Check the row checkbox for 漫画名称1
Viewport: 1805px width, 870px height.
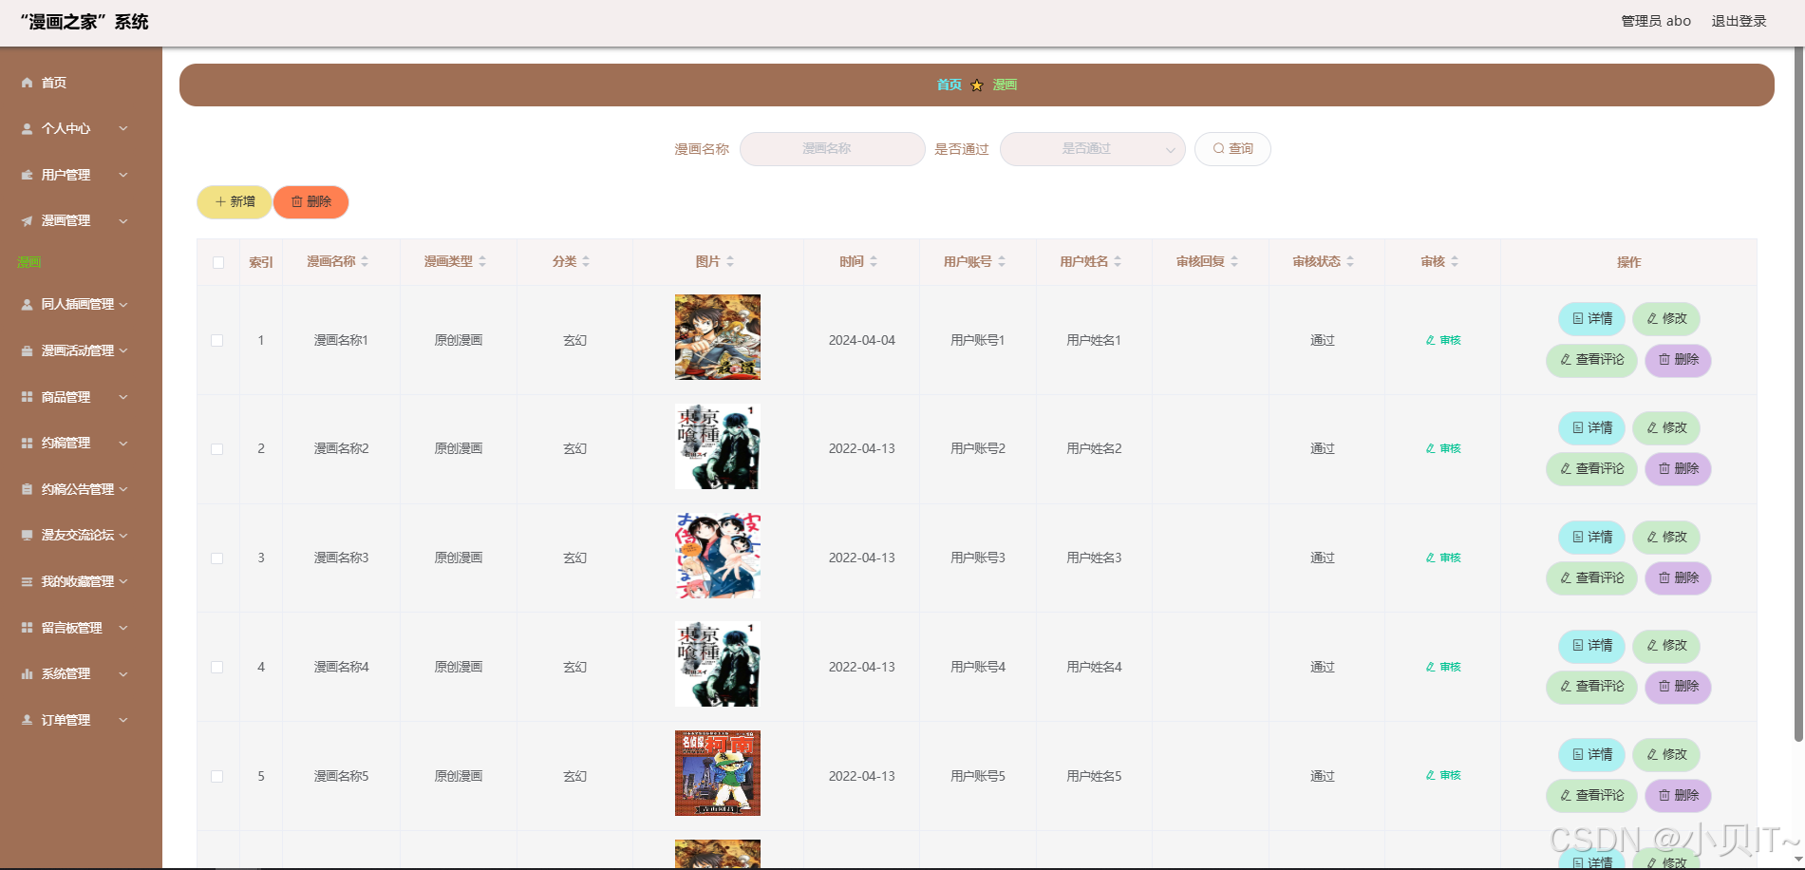click(x=217, y=340)
